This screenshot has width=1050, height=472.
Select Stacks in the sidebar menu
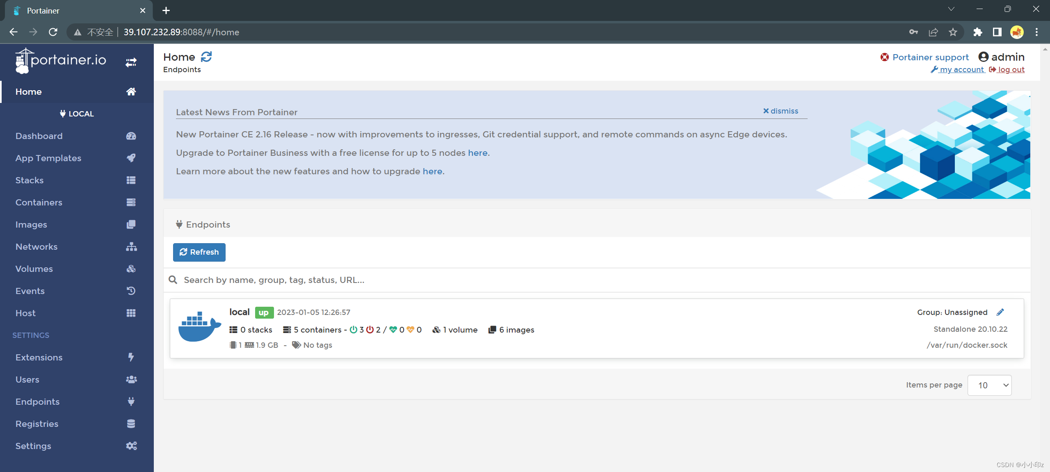(x=29, y=180)
